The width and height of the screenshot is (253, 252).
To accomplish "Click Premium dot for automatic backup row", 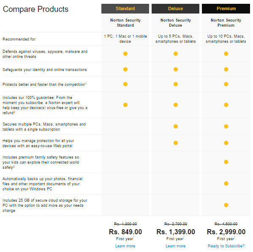I will click(x=226, y=184).
